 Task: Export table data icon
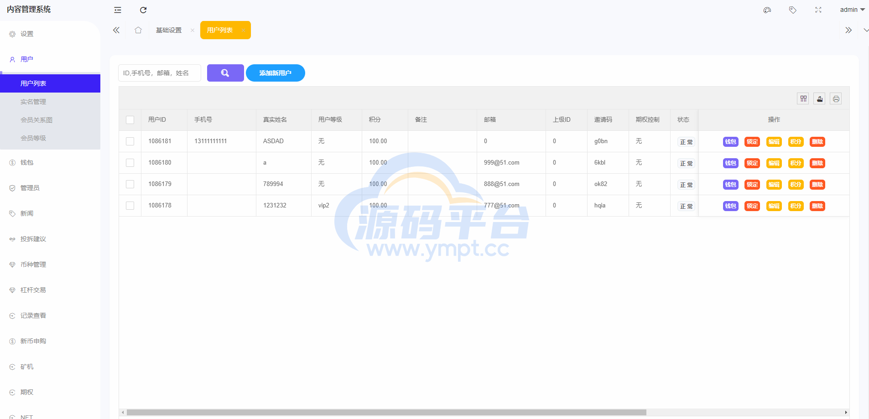(x=820, y=98)
